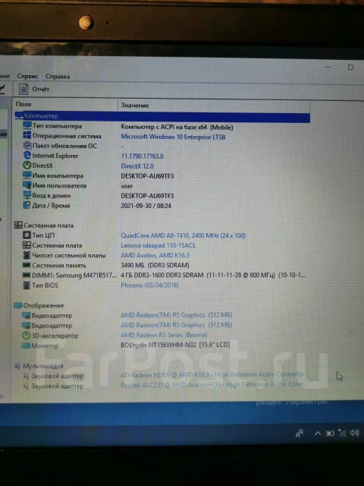Open the AMD Radeon R5 Series (Beema) link

pyautogui.click(x=164, y=335)
